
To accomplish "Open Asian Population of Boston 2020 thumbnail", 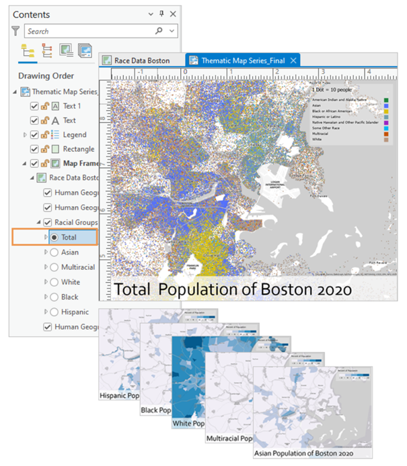I will click(x=313, y=412).
